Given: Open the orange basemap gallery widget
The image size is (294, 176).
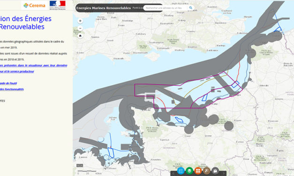Looking at the screenshot, I should click(x=198, y=171).
